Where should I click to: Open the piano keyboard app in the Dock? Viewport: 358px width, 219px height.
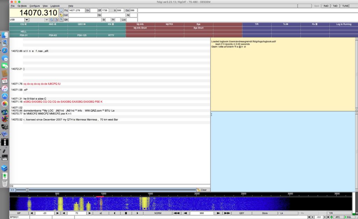point(5,158)
